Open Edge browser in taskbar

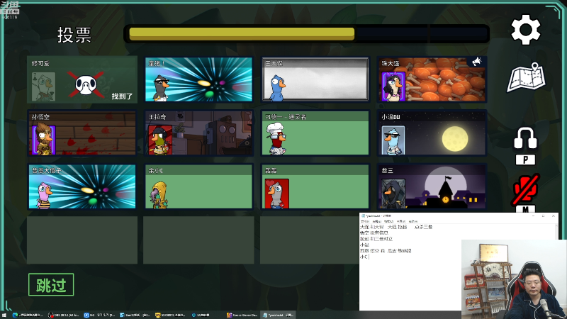coord(28,315)
